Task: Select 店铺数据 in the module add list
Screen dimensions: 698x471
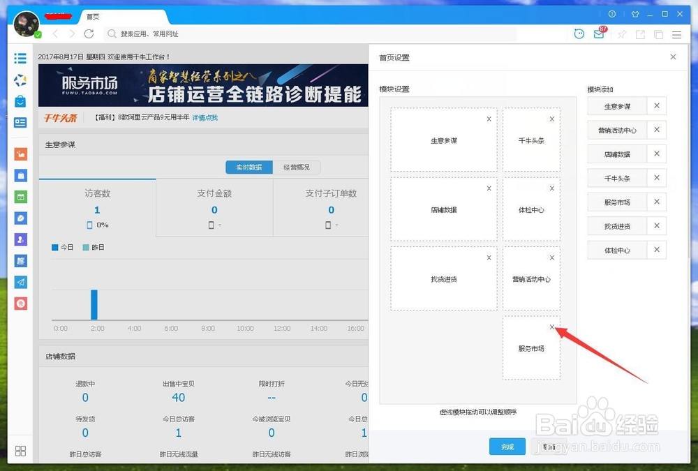Action: 617,154
